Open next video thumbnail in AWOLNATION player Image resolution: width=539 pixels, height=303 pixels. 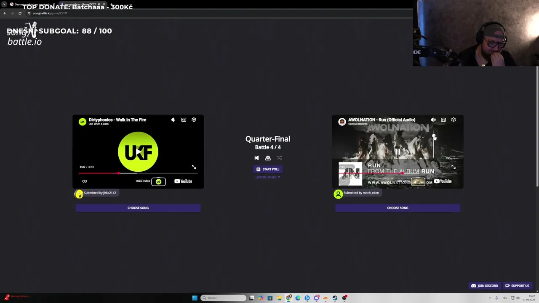[418, 181]
